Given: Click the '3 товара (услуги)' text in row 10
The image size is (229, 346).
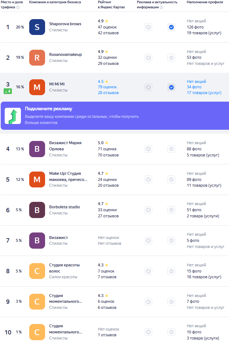Looking at the screenshot, I should (203, 338).
